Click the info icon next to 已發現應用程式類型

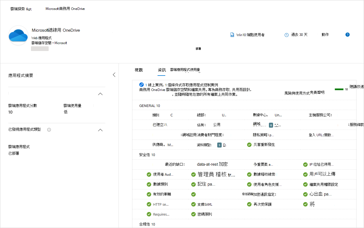[x=49, y=130]
